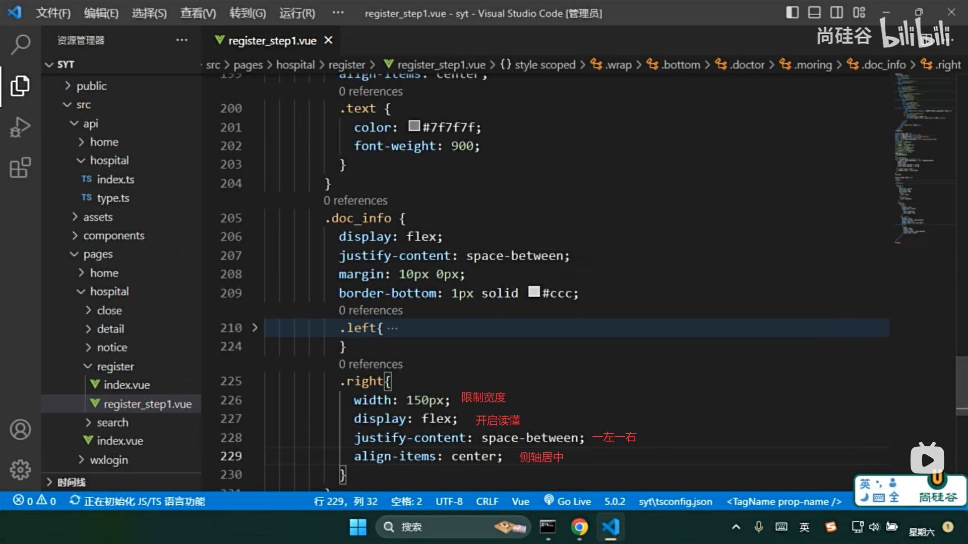Image resolution: width=968 pixels, height=544 pixels.
Task: Open errors and warnings status indicator
Action: click(34, 501)
